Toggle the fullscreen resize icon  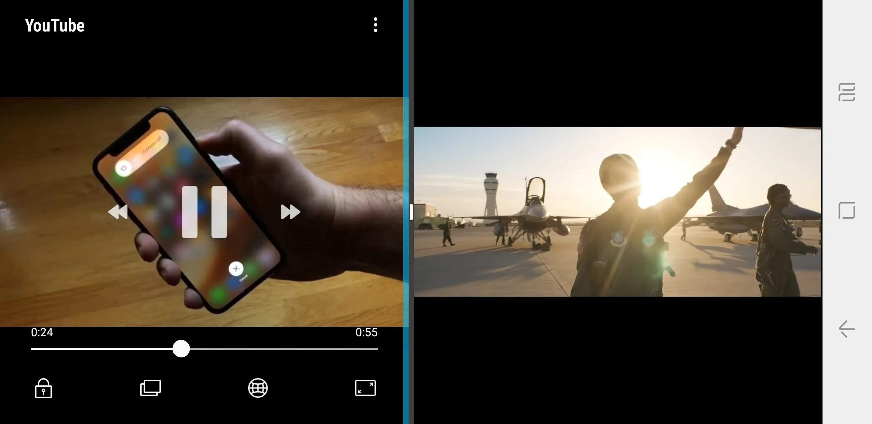pyautogui.click(x=365, y=388)
